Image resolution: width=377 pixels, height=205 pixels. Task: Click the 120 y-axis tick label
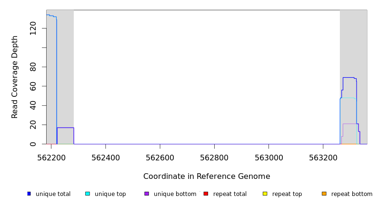[x=33, y=28]
